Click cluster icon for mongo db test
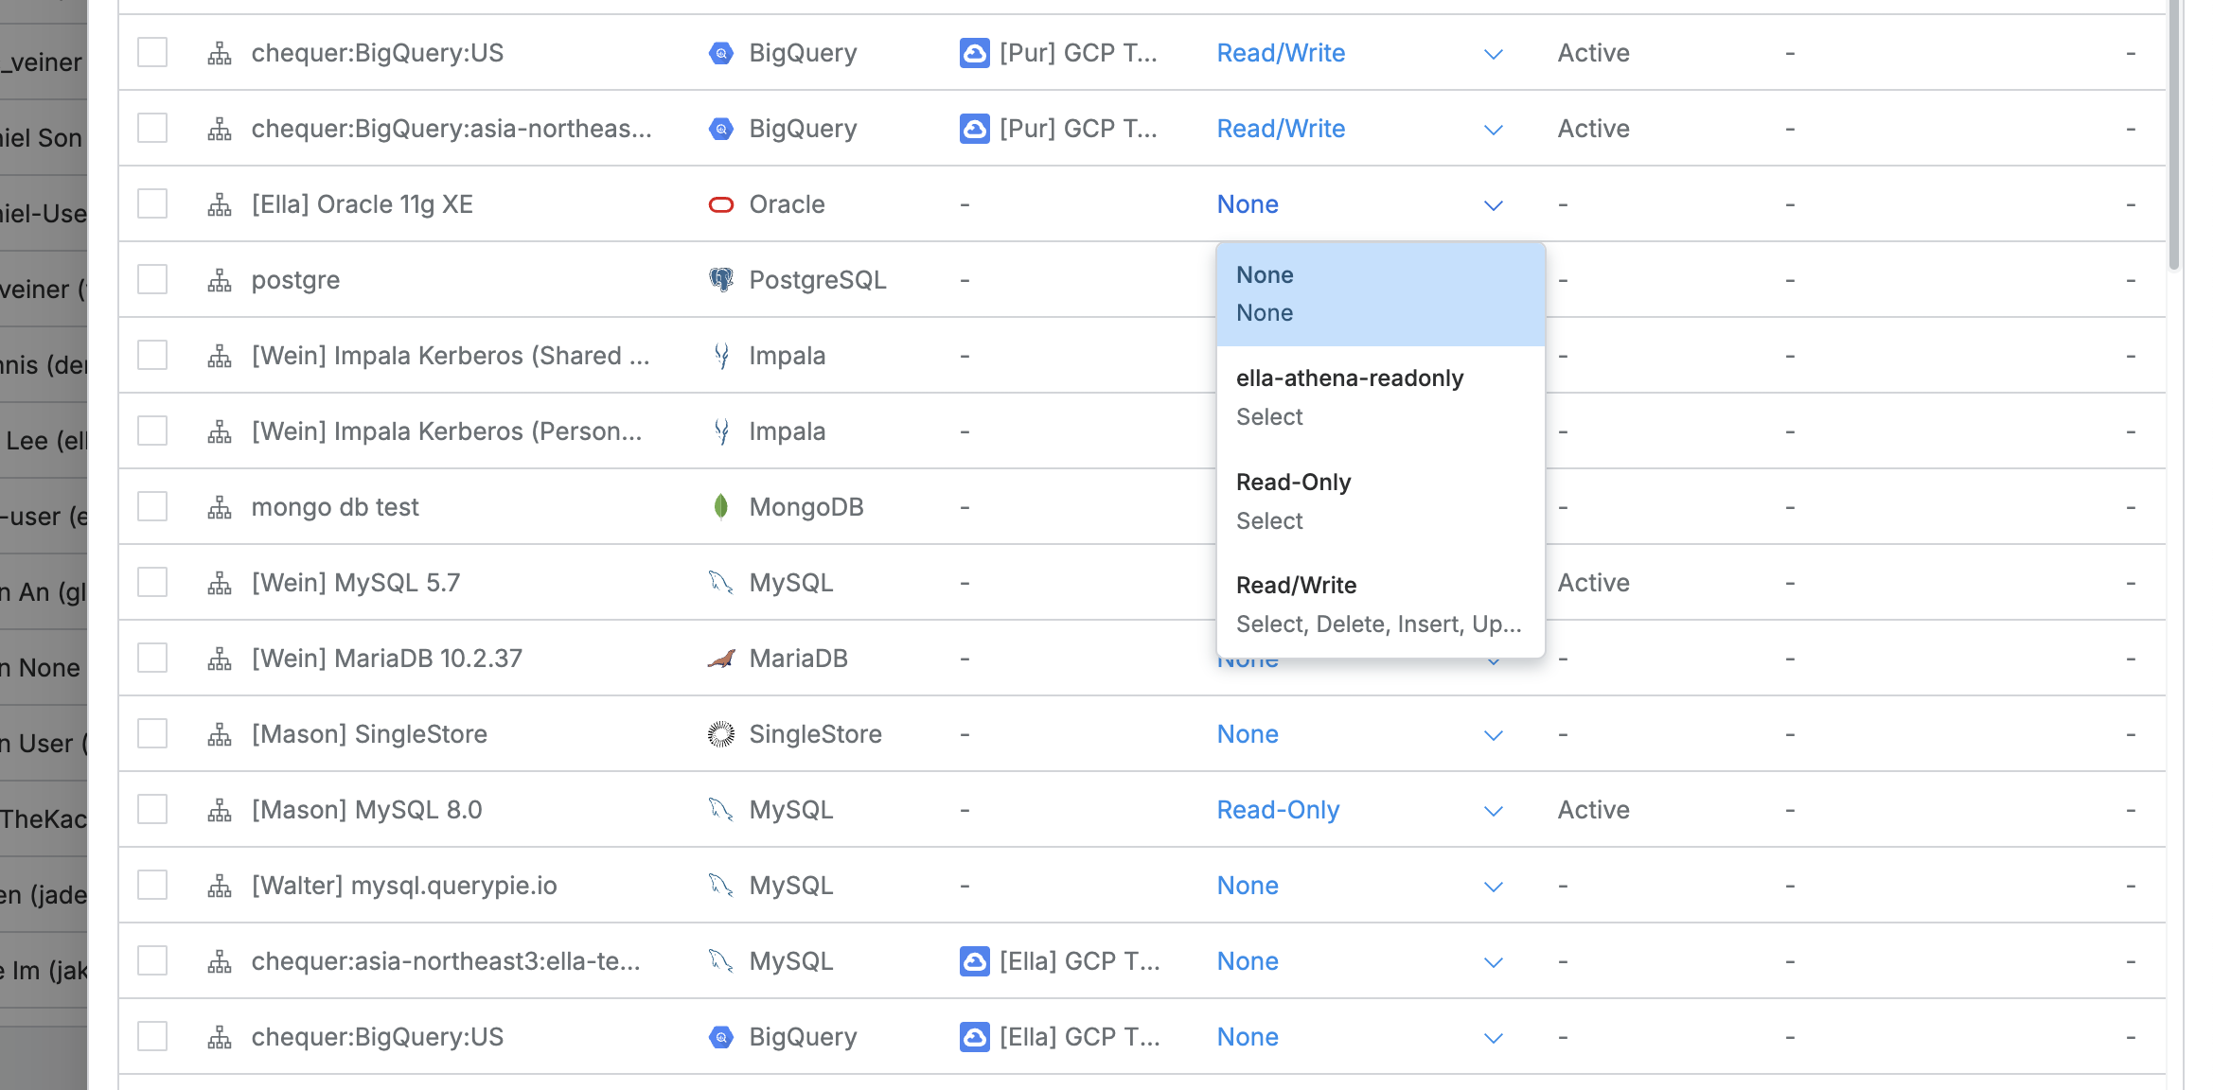The image size is (2213, 1090). 220,507
